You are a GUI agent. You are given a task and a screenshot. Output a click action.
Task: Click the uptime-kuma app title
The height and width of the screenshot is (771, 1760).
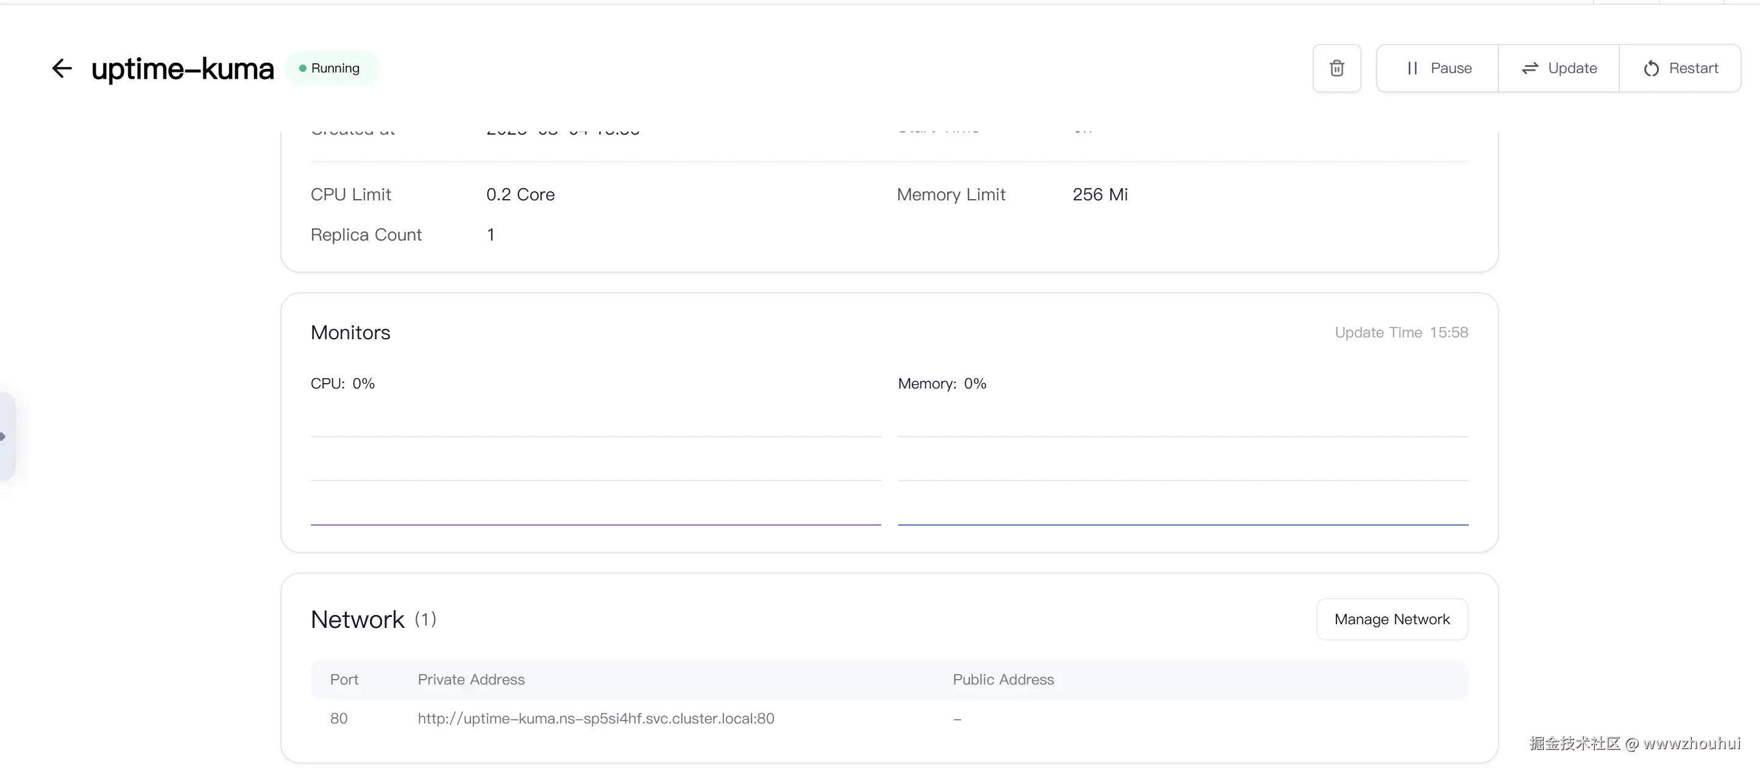pyautogui.click(x=182, y=69)
